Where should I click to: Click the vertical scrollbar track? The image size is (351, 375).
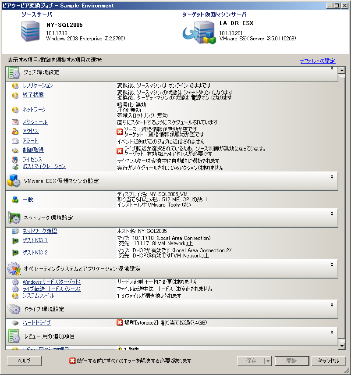tap(342, 208)
